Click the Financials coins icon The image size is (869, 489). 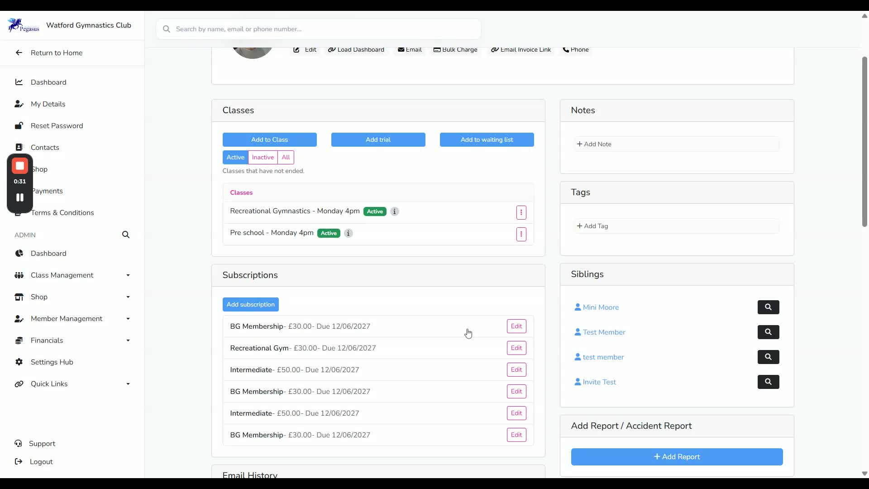coord(19,340)
